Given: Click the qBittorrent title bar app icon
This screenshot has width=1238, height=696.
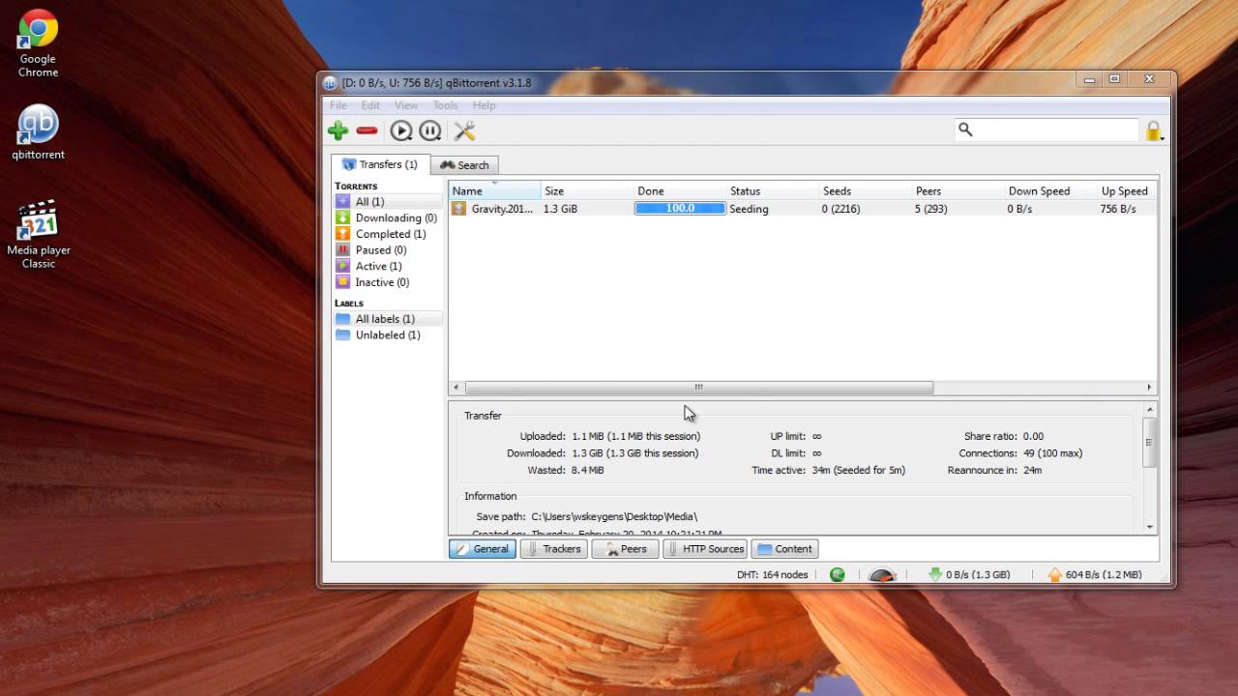Looking at the screenshot, I should tap(330, 83).
